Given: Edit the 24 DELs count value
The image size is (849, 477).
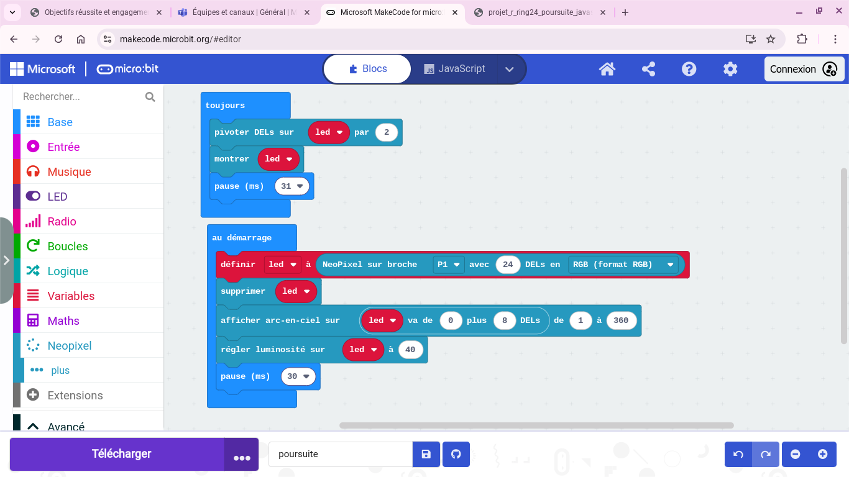Looking at the screenshot, I should 508,265.
